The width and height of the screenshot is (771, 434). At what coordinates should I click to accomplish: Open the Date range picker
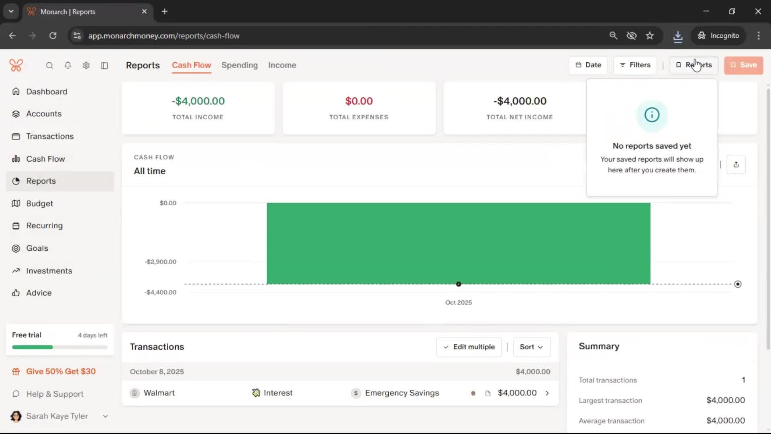(588, 65)
